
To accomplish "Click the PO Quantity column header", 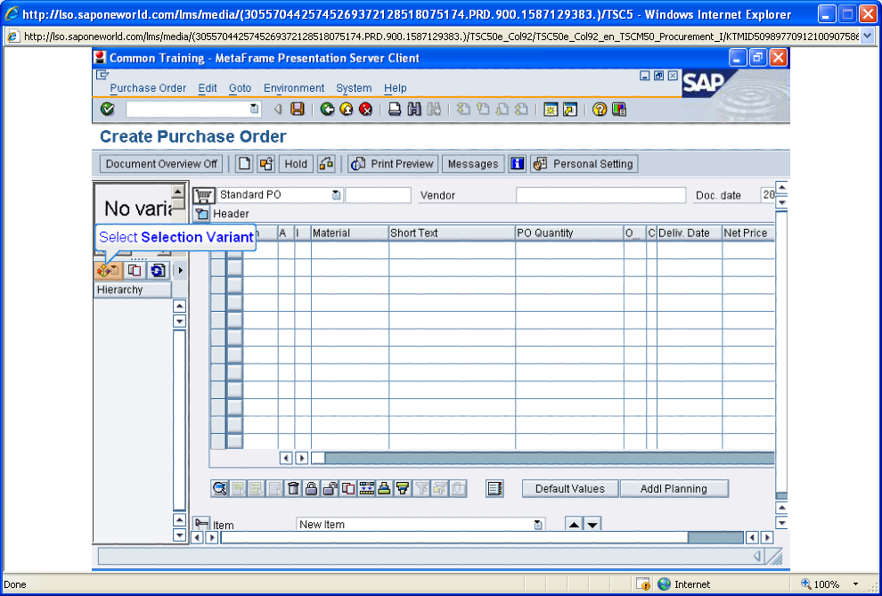I will (x=569, y=233).
